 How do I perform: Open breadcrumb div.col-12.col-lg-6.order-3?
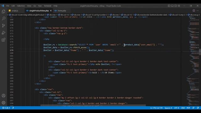click(x=95, y=15)
